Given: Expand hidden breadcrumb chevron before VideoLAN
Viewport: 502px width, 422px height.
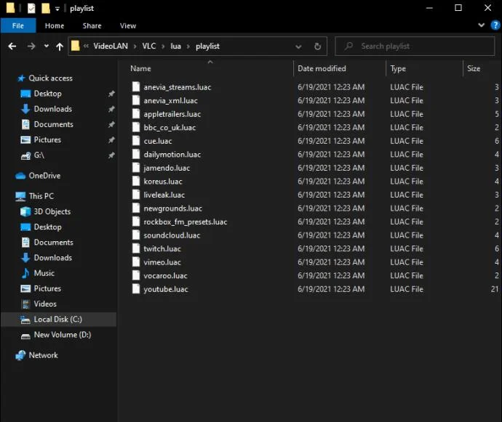Looking at the screenshot, I should [86, 46].
